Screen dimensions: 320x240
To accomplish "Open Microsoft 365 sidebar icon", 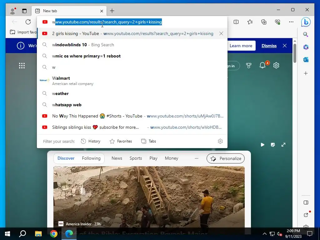I will 306,47.
